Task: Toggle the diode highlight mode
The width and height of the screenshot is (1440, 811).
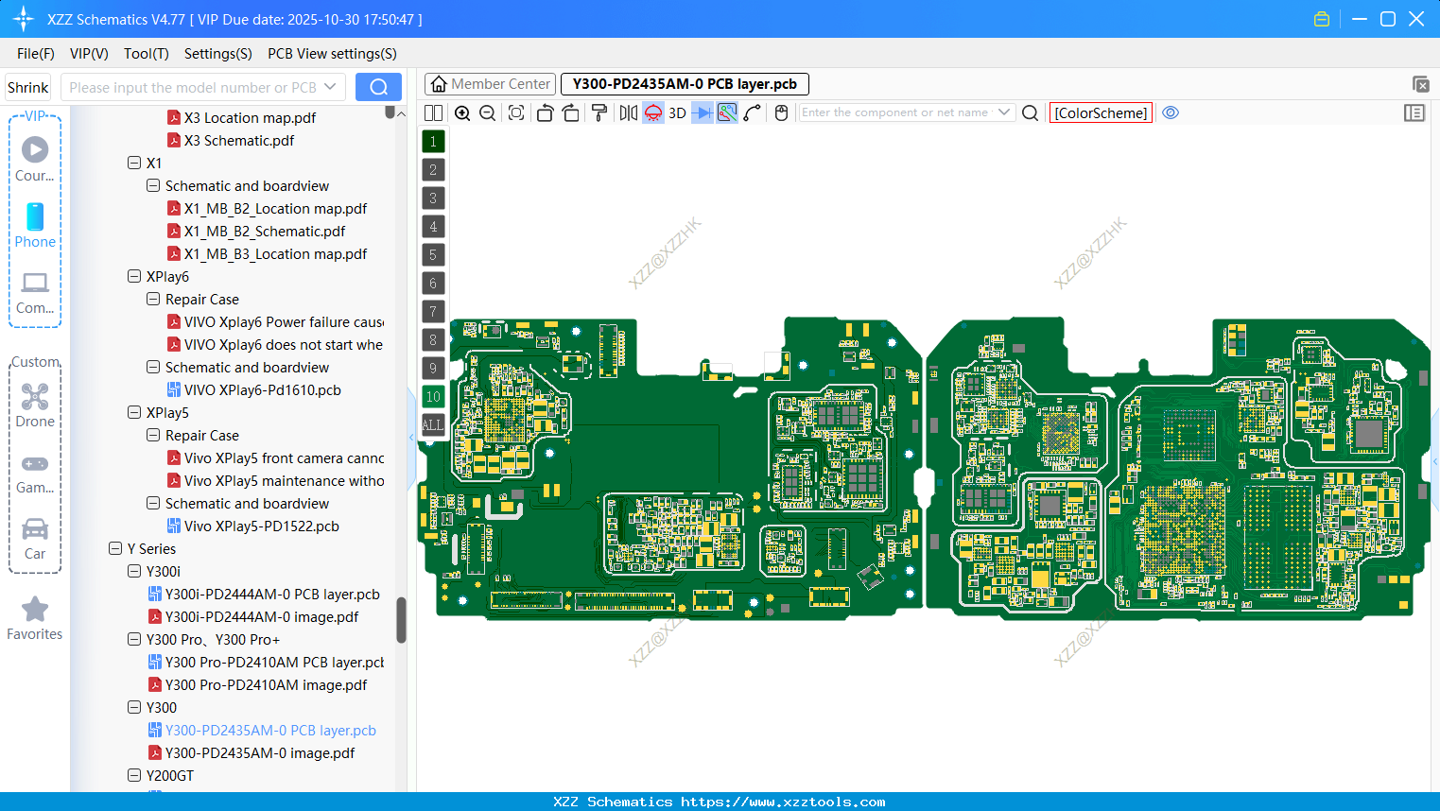Action: [702, 112]
